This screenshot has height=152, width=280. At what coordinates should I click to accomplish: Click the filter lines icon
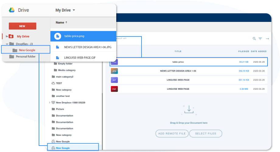click(260, 39)
